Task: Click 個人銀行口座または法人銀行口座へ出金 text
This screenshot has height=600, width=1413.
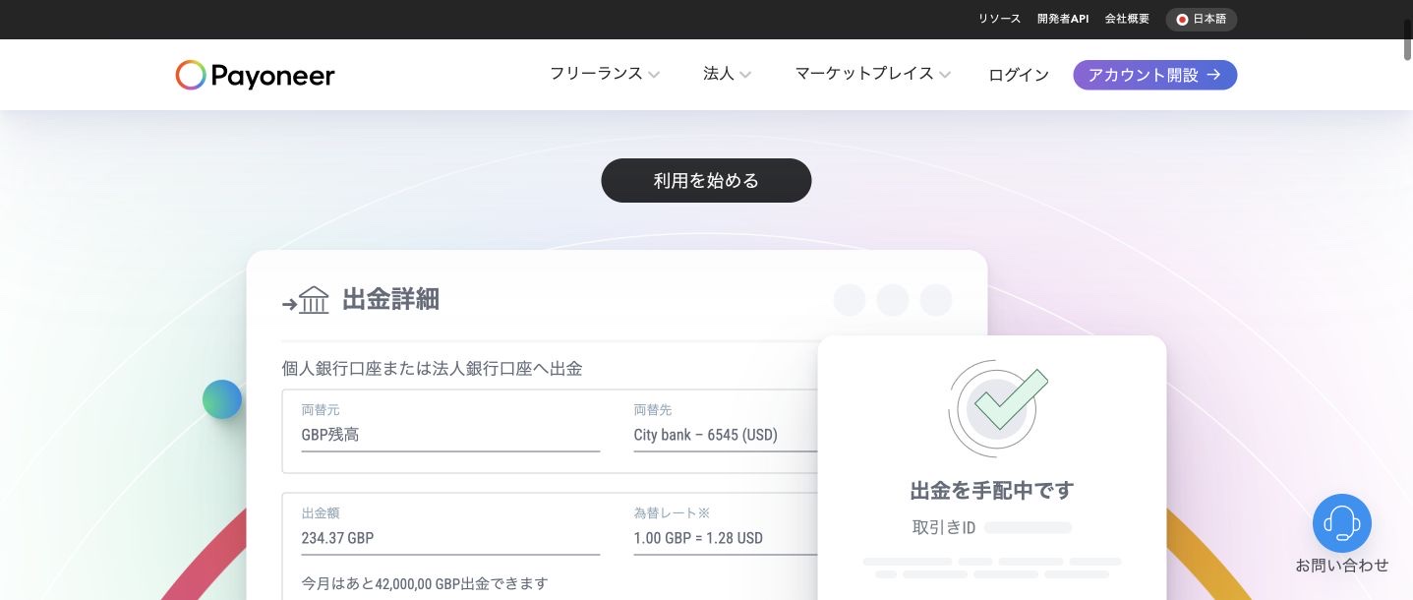Action: pyautogui.click(x=432, y=369)
